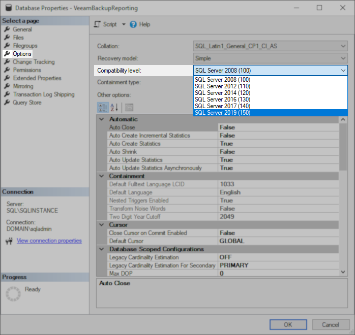Click the connection properties plug icon

[x=9, y=241]
